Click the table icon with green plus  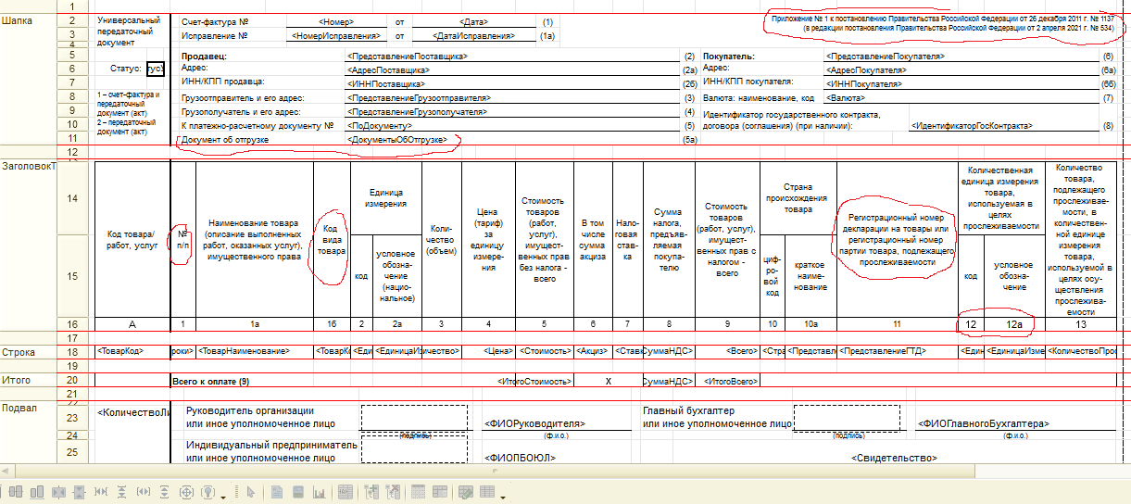tap(371, 492)
